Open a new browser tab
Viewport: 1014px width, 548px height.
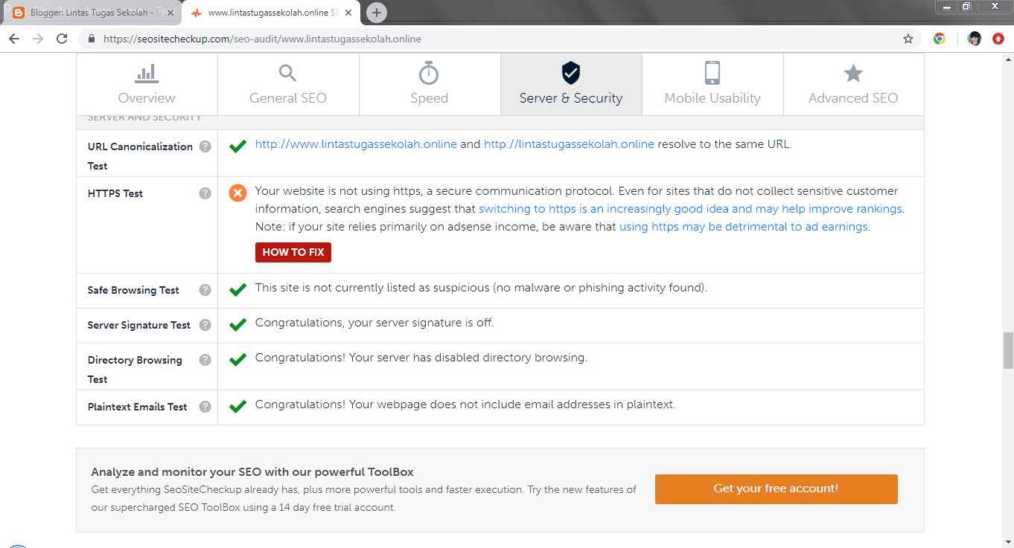(x=376, y=12)
